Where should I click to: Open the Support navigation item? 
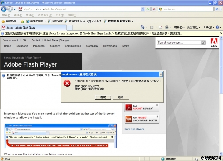point(55,46)
